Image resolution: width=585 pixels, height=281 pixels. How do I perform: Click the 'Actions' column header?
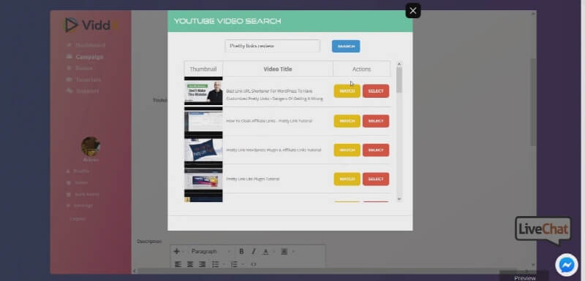point(361,69)
